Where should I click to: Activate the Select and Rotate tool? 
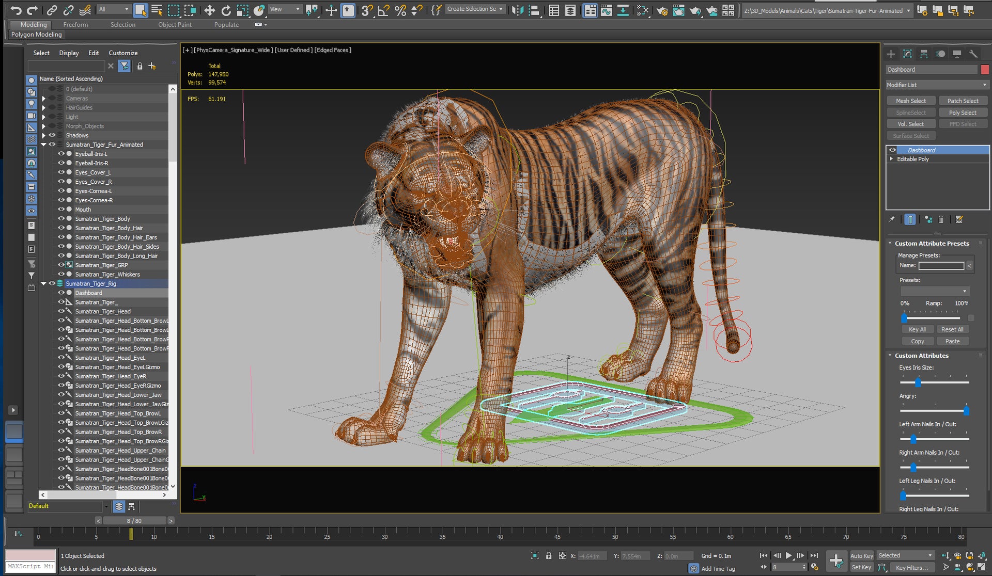226,10
